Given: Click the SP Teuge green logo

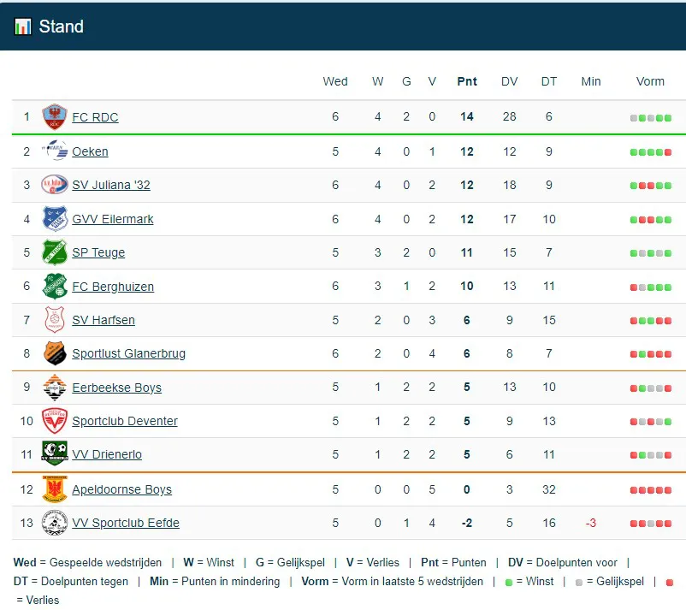Looking at the screenshot, I should click(x=55, y=252).
